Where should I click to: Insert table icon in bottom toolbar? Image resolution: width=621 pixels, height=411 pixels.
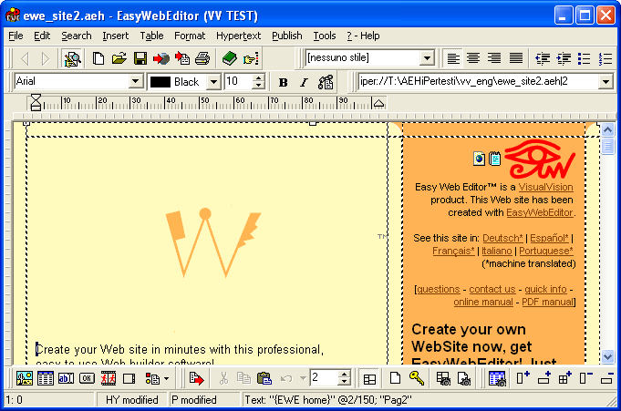[x=46, y=378]
